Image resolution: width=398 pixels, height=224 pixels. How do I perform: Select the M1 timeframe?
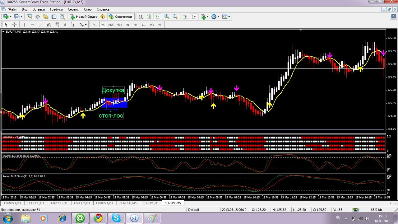(x=95, y=25)
